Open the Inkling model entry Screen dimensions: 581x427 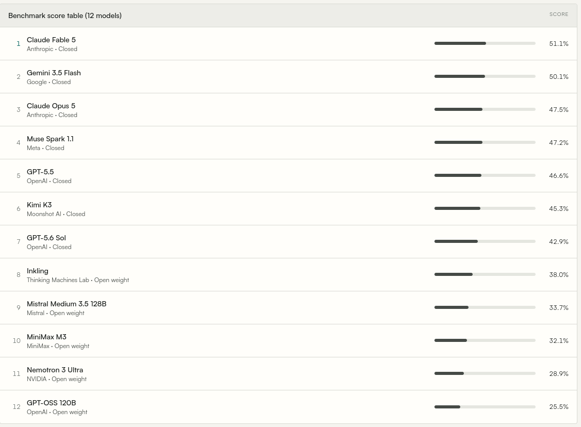point(288,274)
